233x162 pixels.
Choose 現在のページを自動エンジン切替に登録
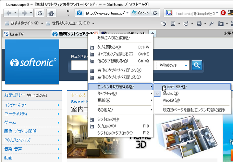[x=192, y=110]
